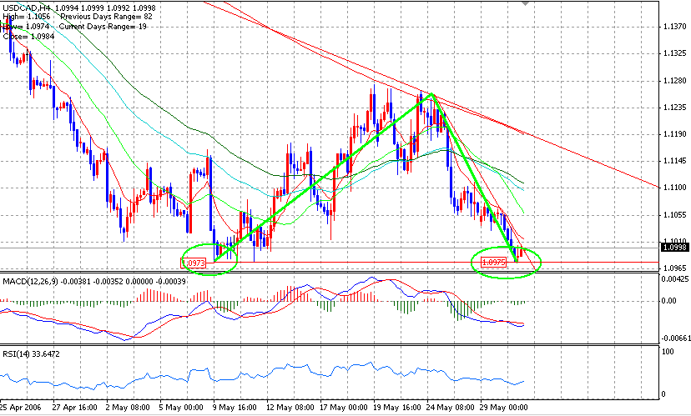Screen dimensions: 691x416
Task: Click the '9 May 16:00' time label
Action: pyautogui.click(x=235, y=407)
